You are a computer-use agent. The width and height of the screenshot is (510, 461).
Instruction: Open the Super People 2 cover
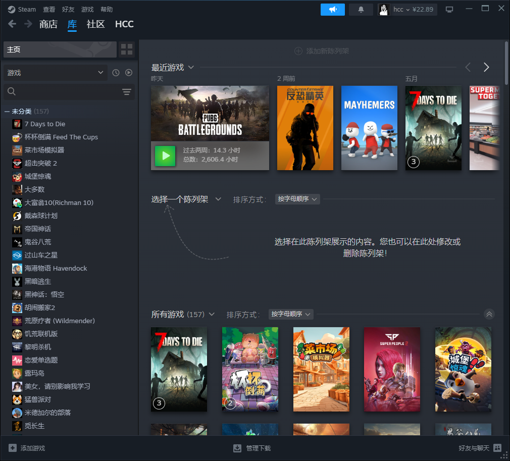click(392, 369)
